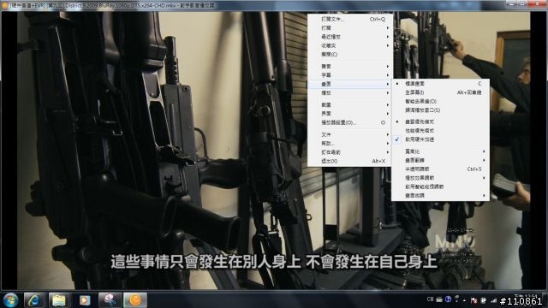Expand the 聲音 audio submenu
The image size is (548, 308).
(x=350, y=67)
